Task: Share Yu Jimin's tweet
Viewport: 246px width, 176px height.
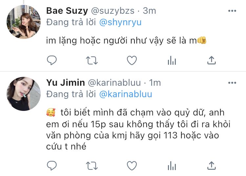Action: tap(212, 166)
